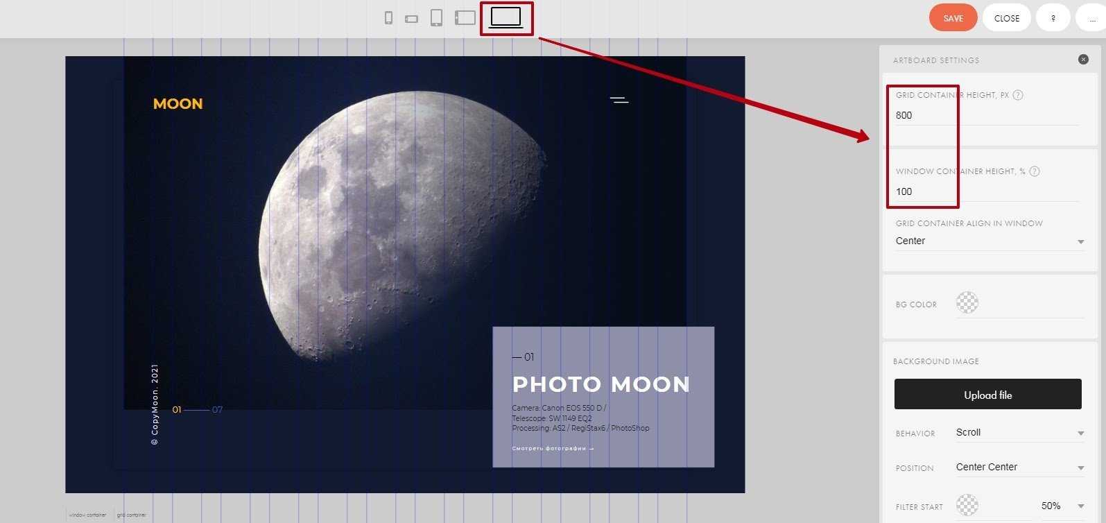Open the question mark help button
The width and height of the screenshot is (1106, 523).
click(1053, 18)
